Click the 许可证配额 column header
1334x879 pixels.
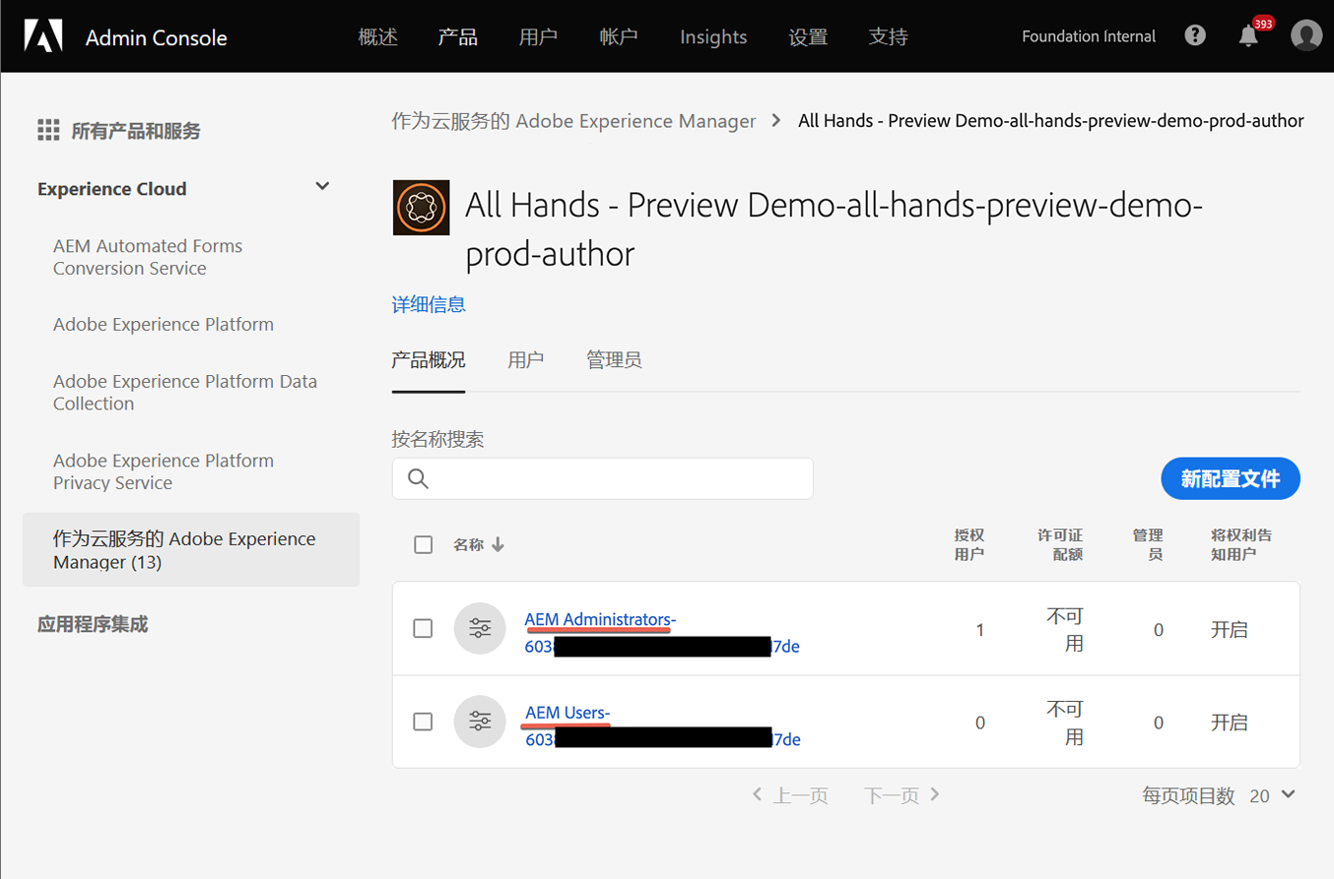[1060, 544]
